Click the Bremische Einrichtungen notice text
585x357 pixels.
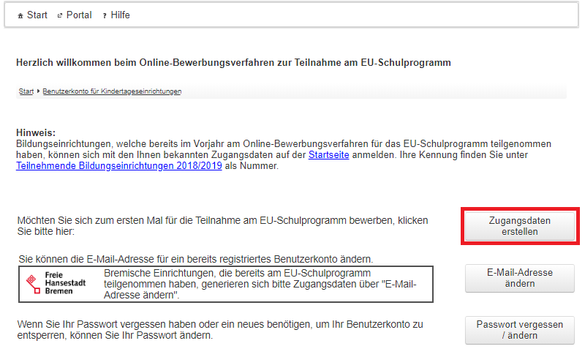pyautogui.click(x=260, y=284)
